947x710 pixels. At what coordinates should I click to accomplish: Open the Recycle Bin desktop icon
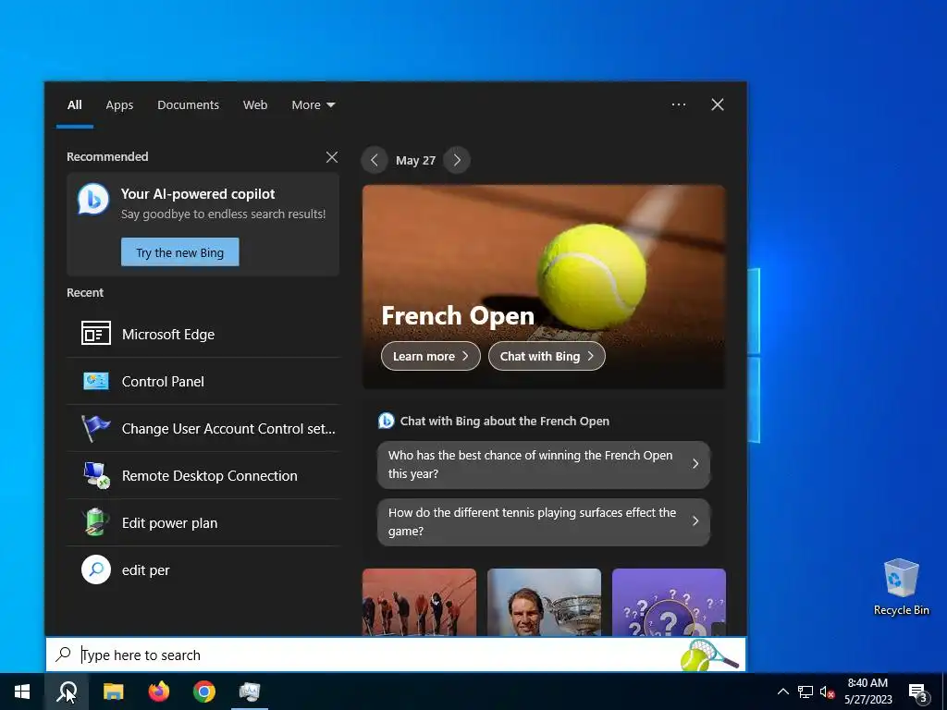pyautogui.click(x=901, y=587)
